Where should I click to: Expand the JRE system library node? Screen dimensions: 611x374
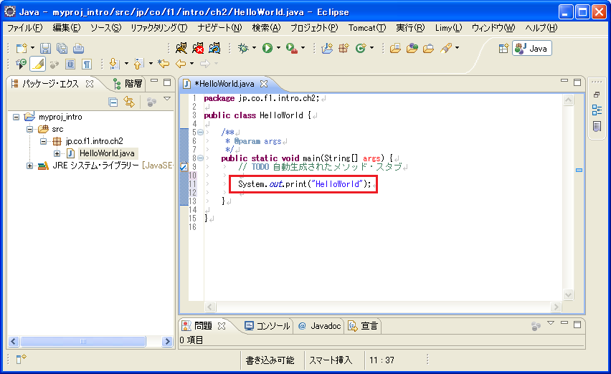click(30, 166)
